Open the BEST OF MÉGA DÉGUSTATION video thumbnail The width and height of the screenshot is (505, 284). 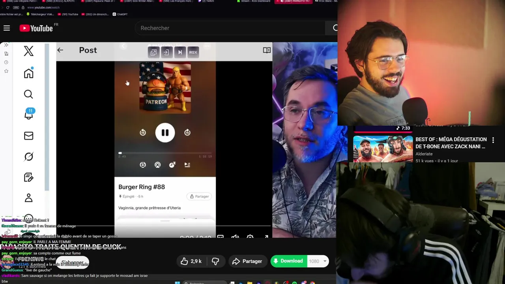pyautogui.click(x=383, y=149)
